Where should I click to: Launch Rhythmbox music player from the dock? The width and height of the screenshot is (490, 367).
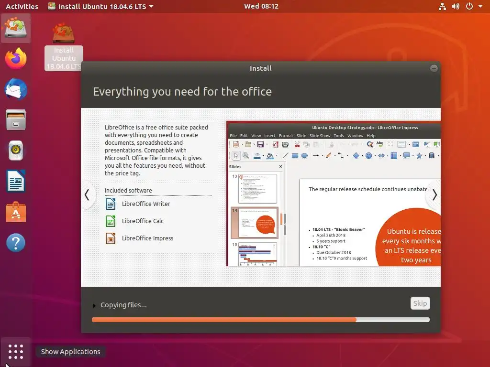[16, 150]
